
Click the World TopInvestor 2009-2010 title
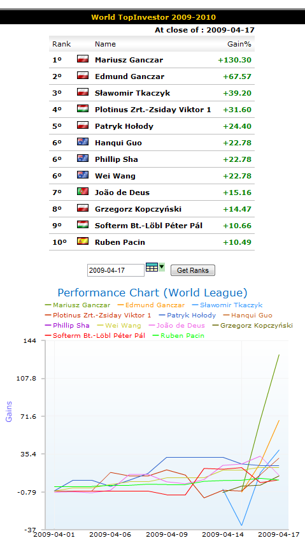click(x=153, y=17)
